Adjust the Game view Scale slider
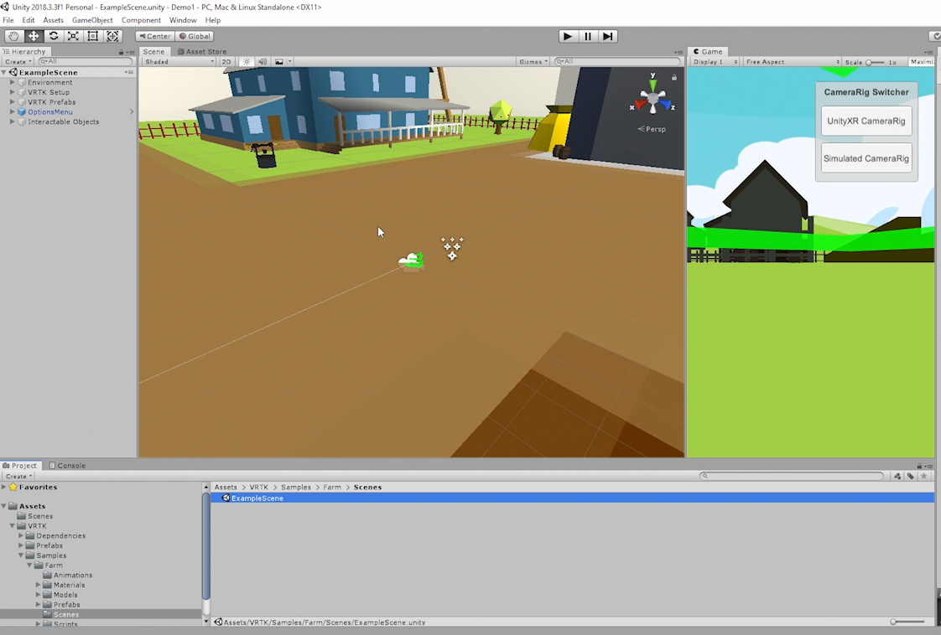This screenshot has width=941, height=635. point(875,62)
